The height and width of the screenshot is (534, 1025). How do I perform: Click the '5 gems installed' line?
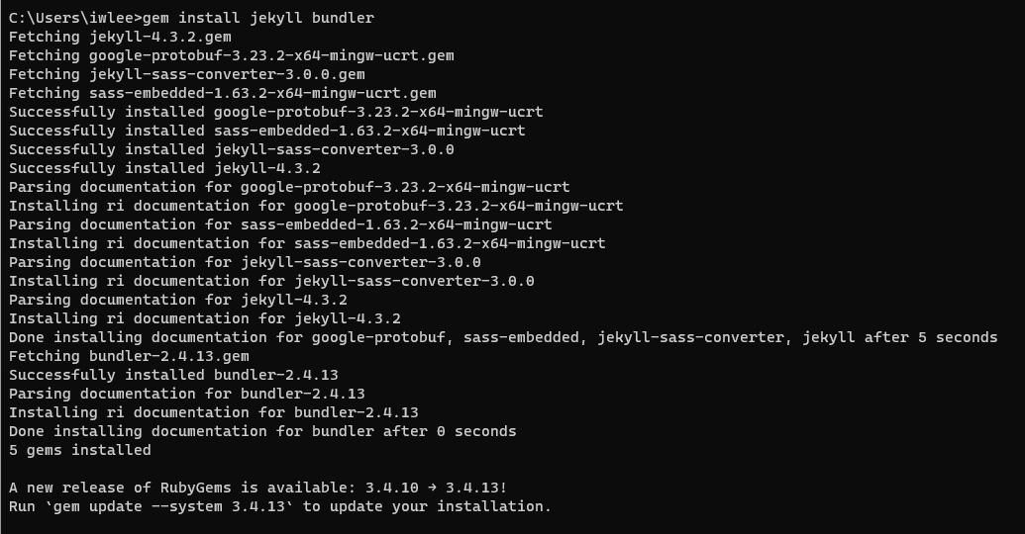coord(80,451)
